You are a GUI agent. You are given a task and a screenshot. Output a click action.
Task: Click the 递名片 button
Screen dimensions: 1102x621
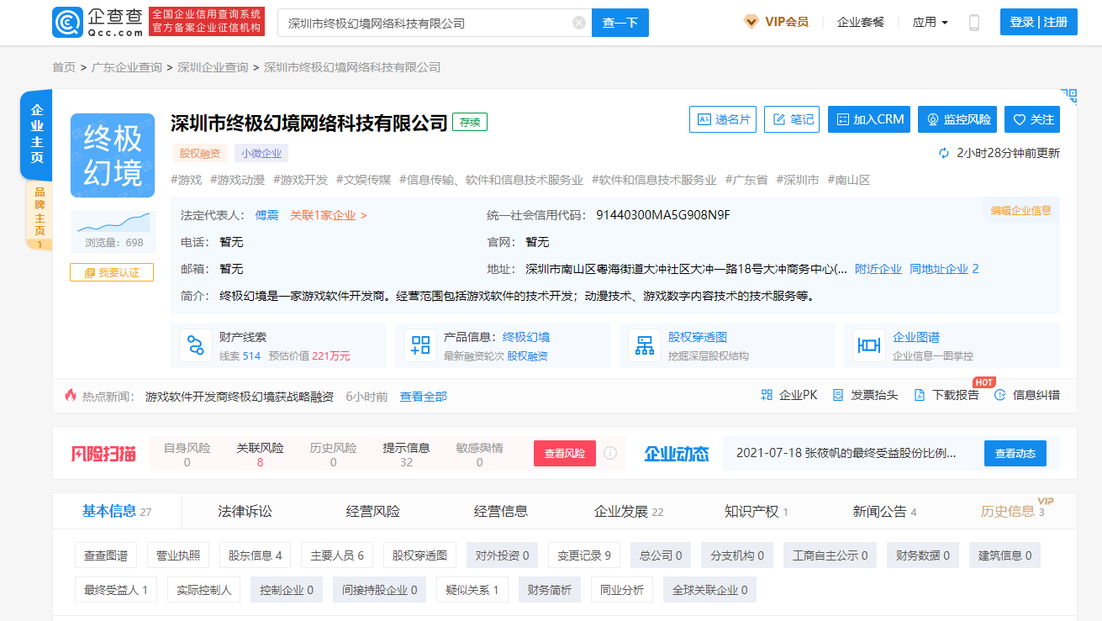[x=723, y=119]
